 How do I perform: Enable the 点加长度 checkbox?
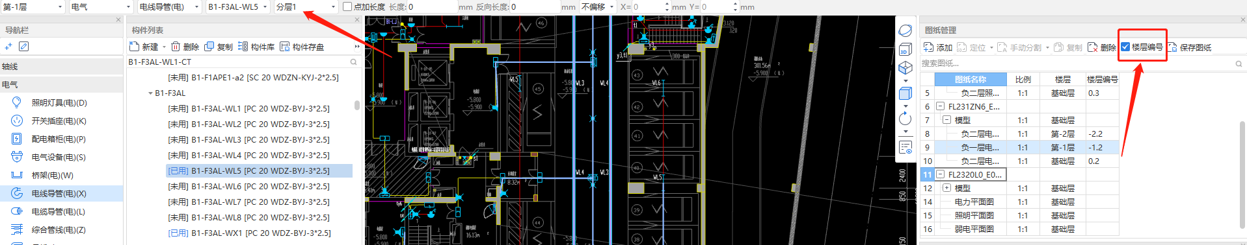347,6
